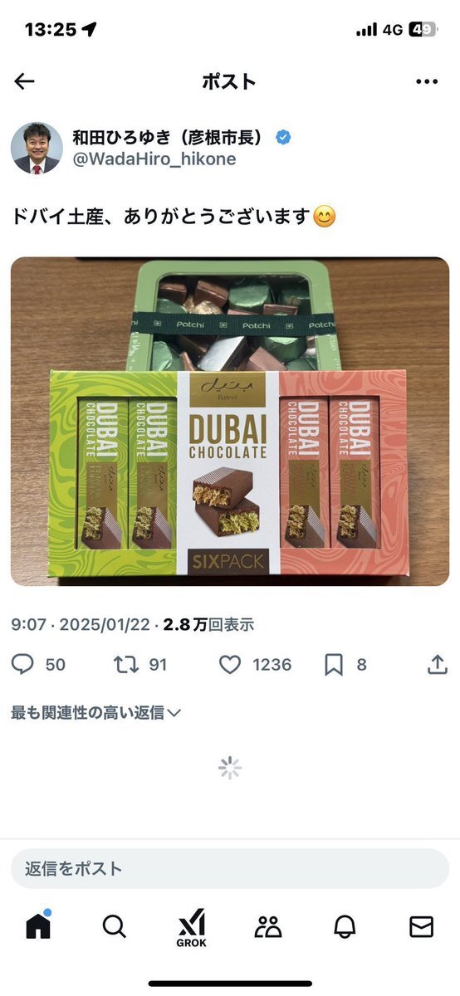This screenshot has width=460, height=996.
Task: Open the Search magnifier tab
Action: [x=115, y=926]
